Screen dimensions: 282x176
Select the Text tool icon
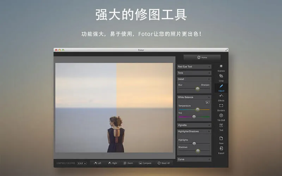tap(221, 125)
